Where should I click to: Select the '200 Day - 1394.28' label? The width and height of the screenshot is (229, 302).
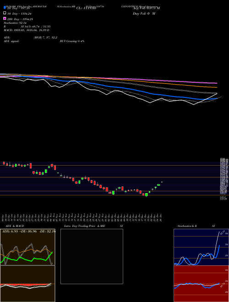(20, 19)
